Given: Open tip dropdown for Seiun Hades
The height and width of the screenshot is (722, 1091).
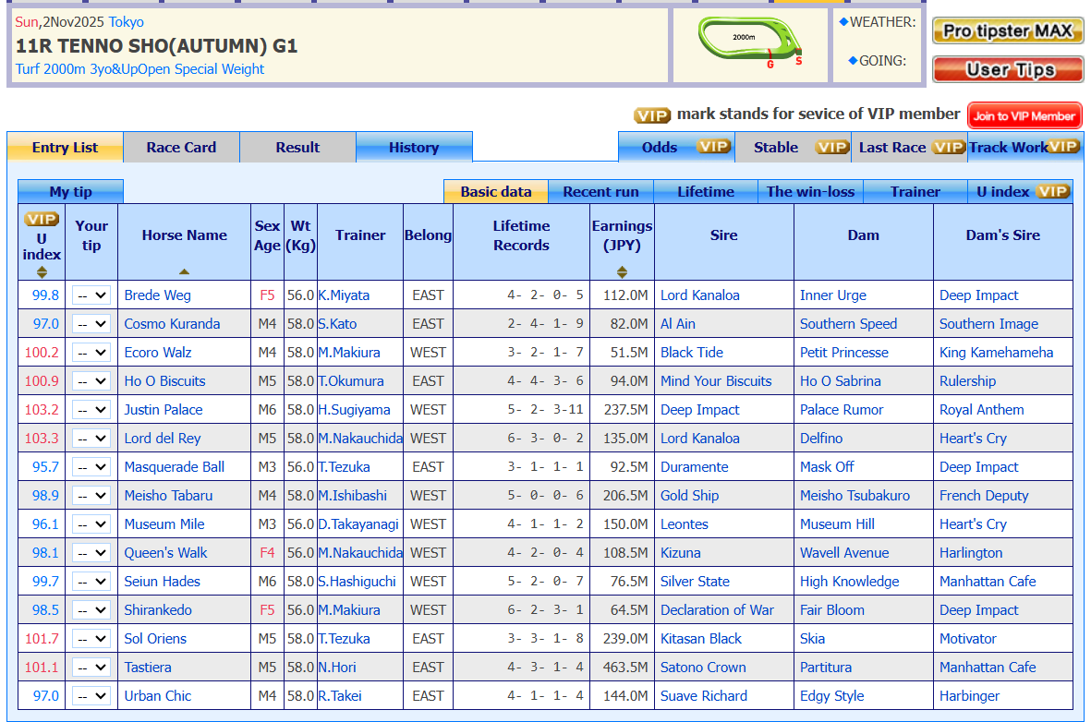Looking at the screenshot, I should [x=91, y=581].
